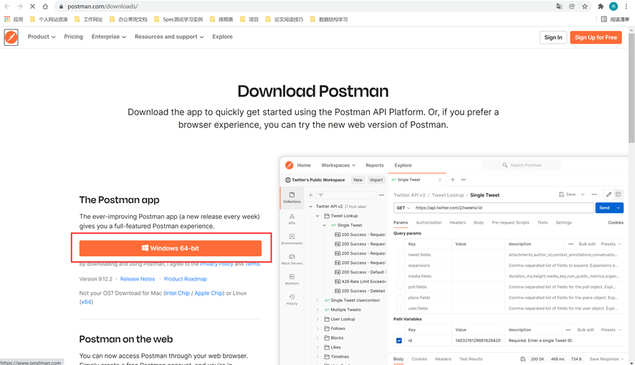Click the History sidebar icon in the app preview
The height and width of the screenshot is (365, 635).
(292, 299)
